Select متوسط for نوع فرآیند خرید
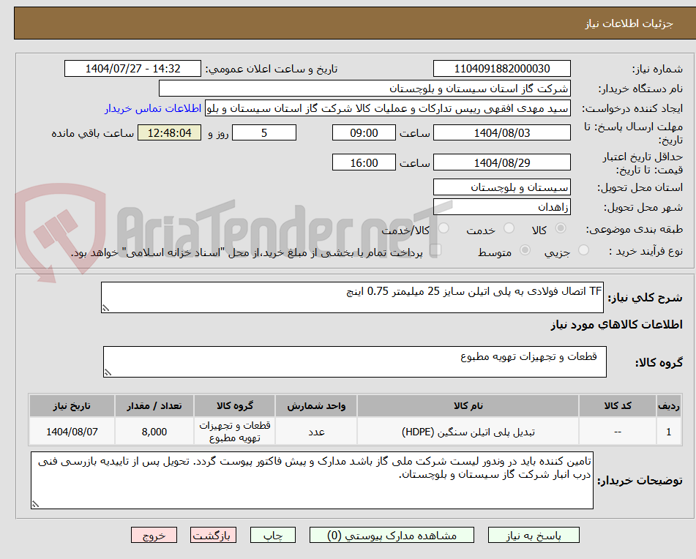Screen dimensions: 696x559 [x=524, y=250]
